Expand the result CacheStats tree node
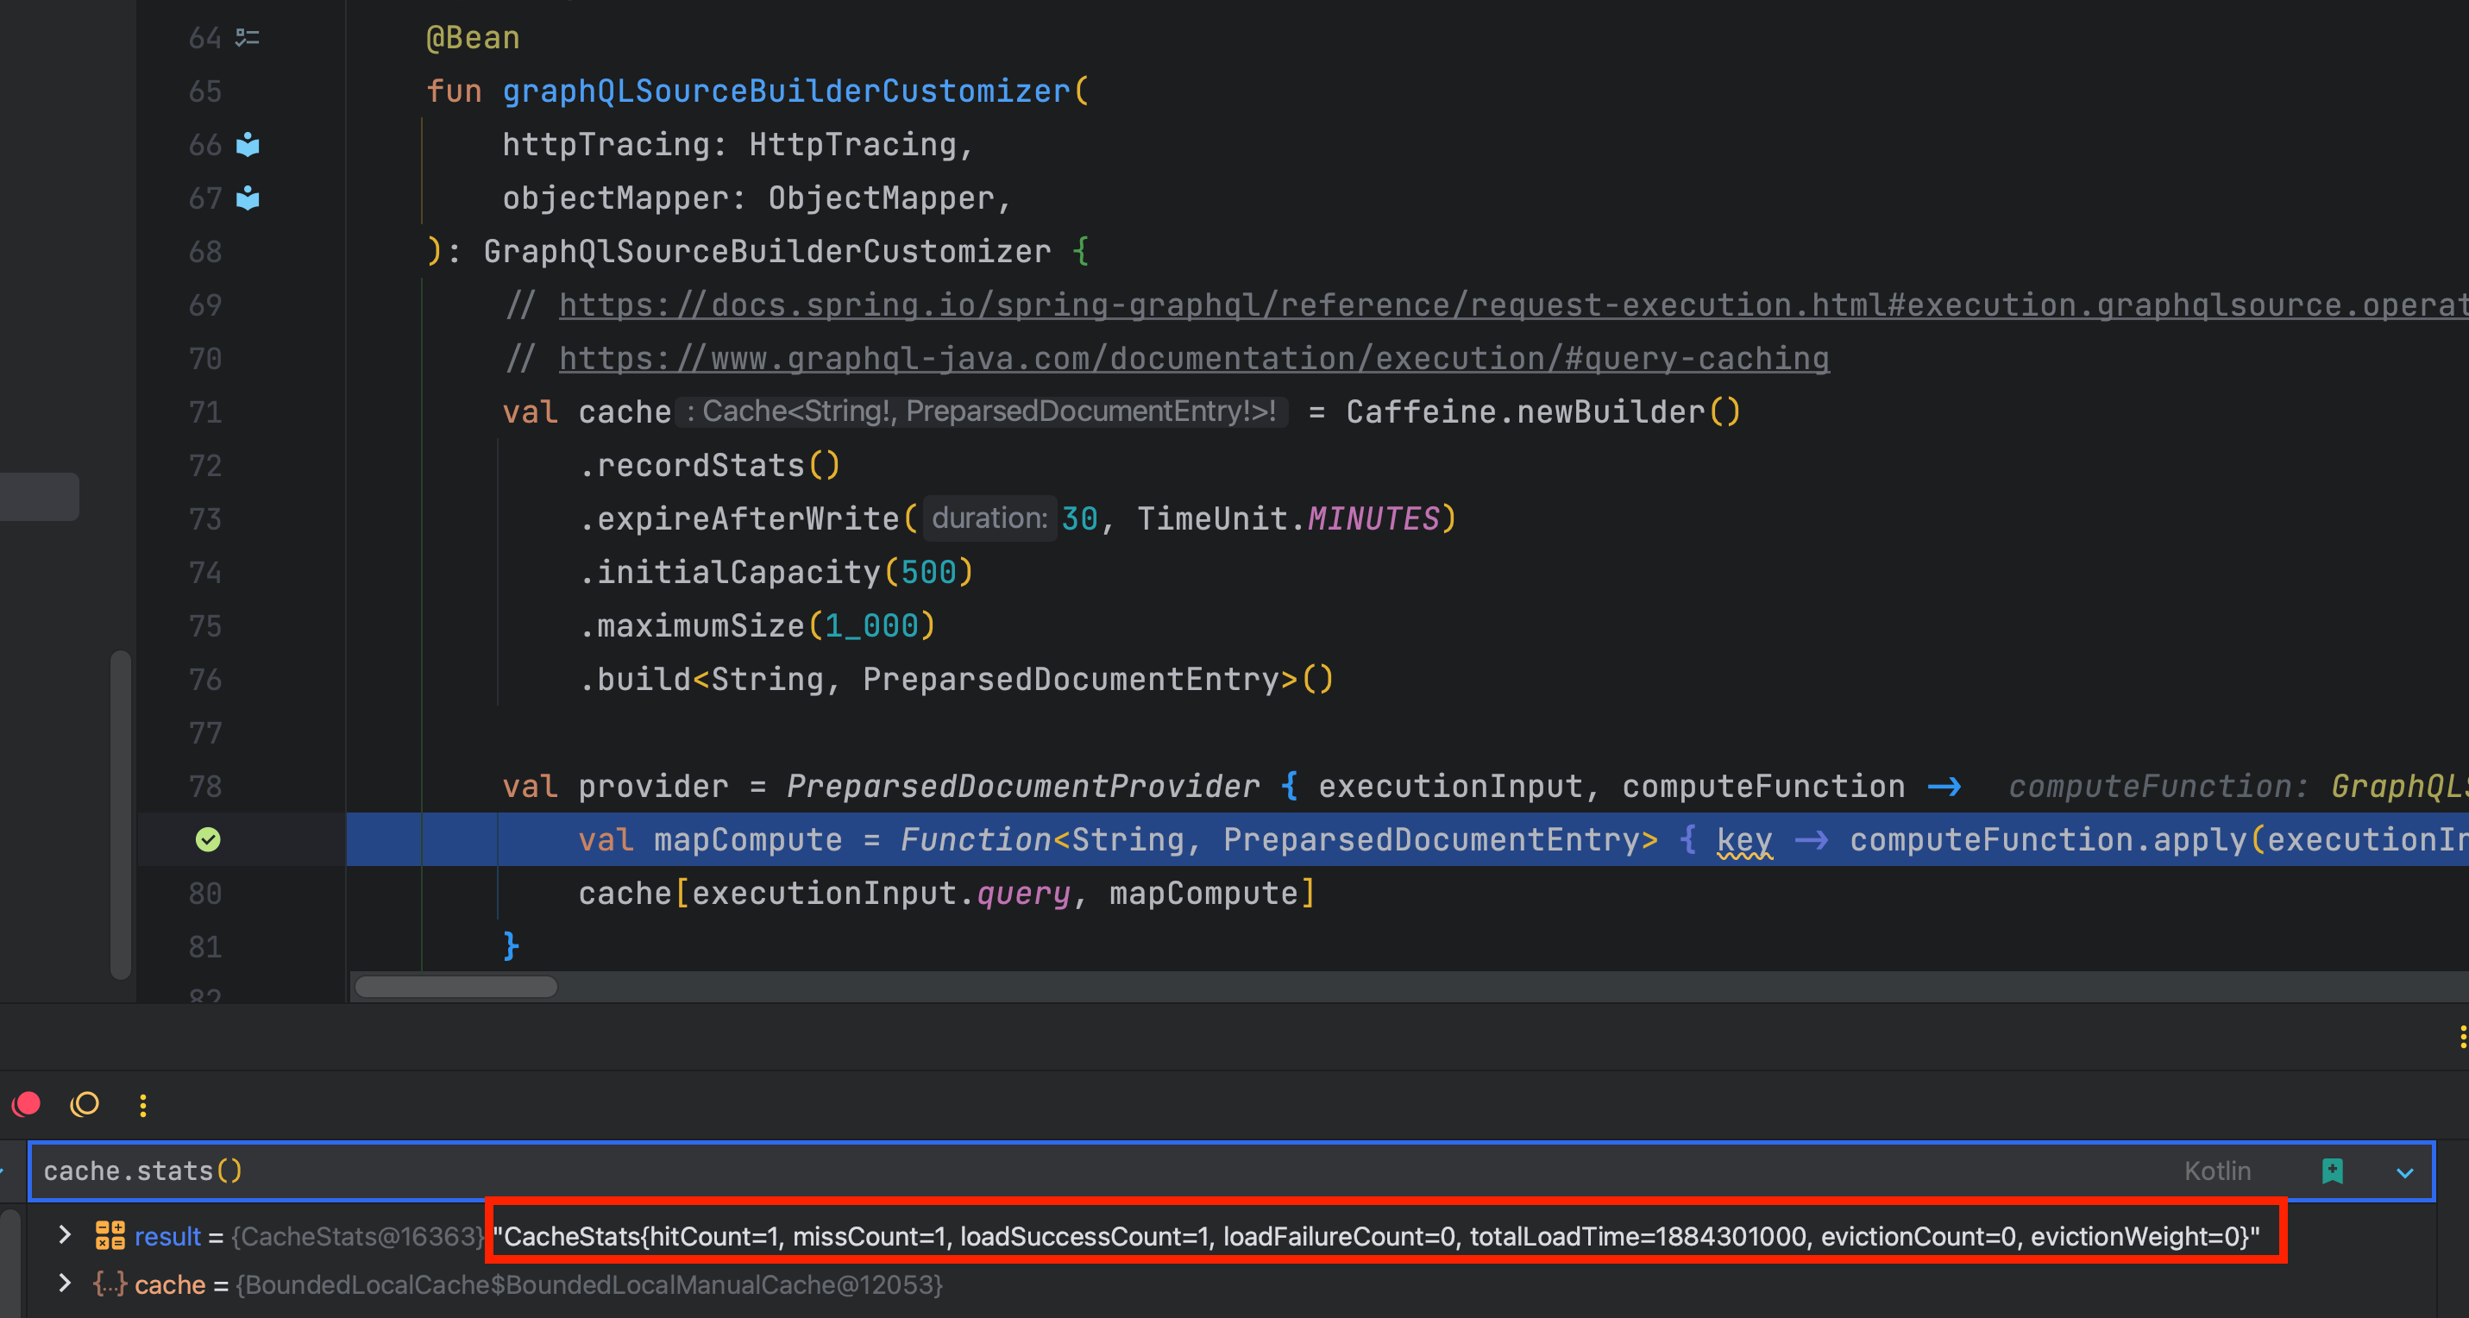Screen dimensions: 2469x1318 click(x=64, y=1234)
